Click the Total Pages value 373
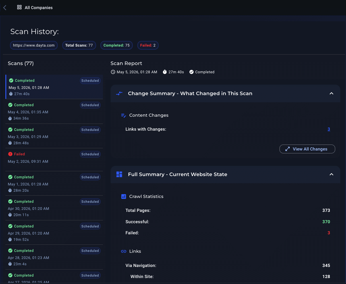Image resolution: width=346 pixels, height=284 pixels. tap(326, 210)
